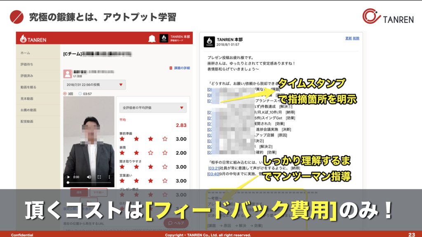The height and width of the screenshot is (237, 422).
Task: Click the 1/1 回目 label
Action: click(x=77, y=77)
